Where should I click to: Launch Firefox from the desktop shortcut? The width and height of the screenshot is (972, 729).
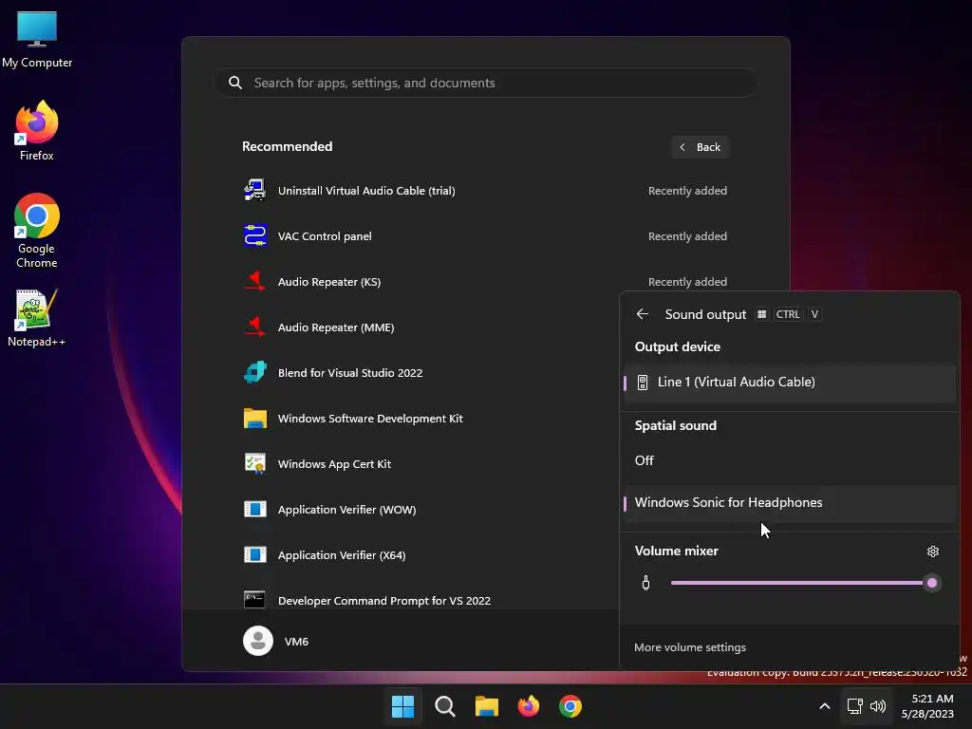pos(37,131)
